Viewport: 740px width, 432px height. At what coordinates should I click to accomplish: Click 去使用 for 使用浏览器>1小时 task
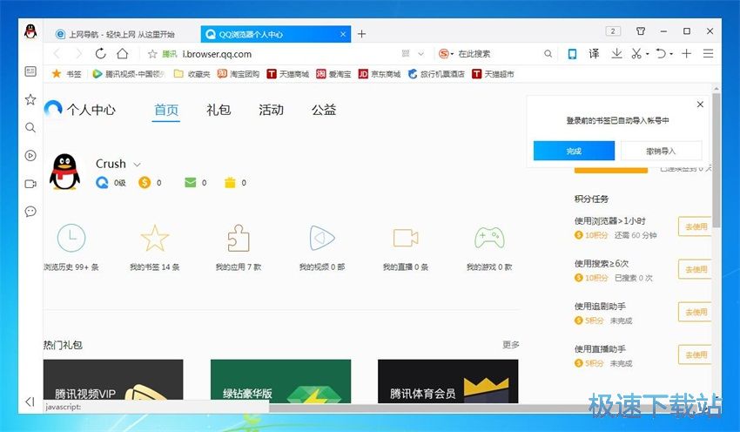(696, 227)
